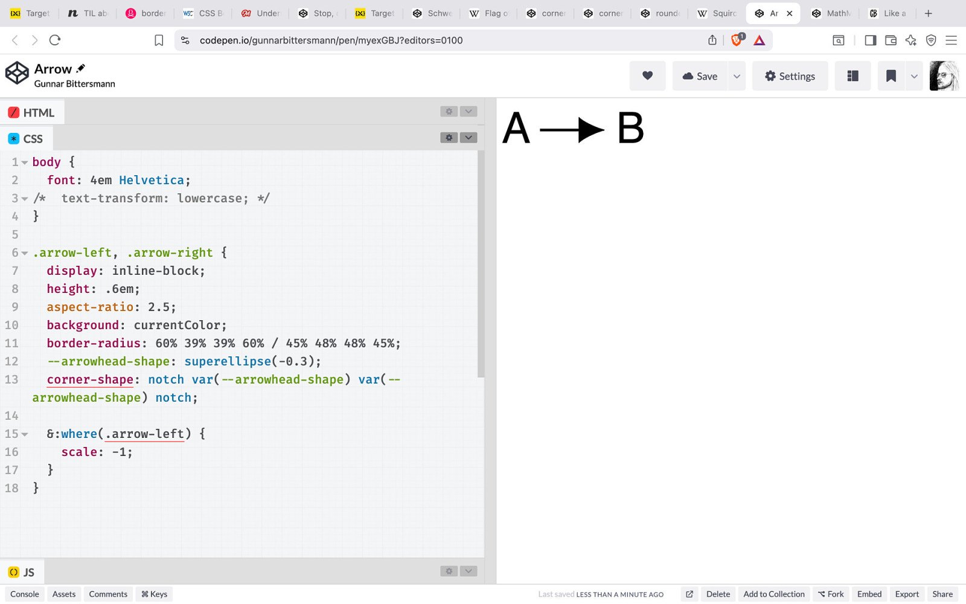Open the Save options dropdown arrow
Screen dimensions: 966x604
(737, 76)
